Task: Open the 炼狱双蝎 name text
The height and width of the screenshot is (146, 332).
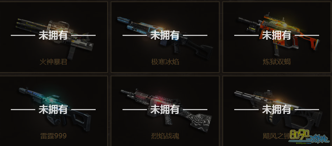Action: click(x=277, y=62)
